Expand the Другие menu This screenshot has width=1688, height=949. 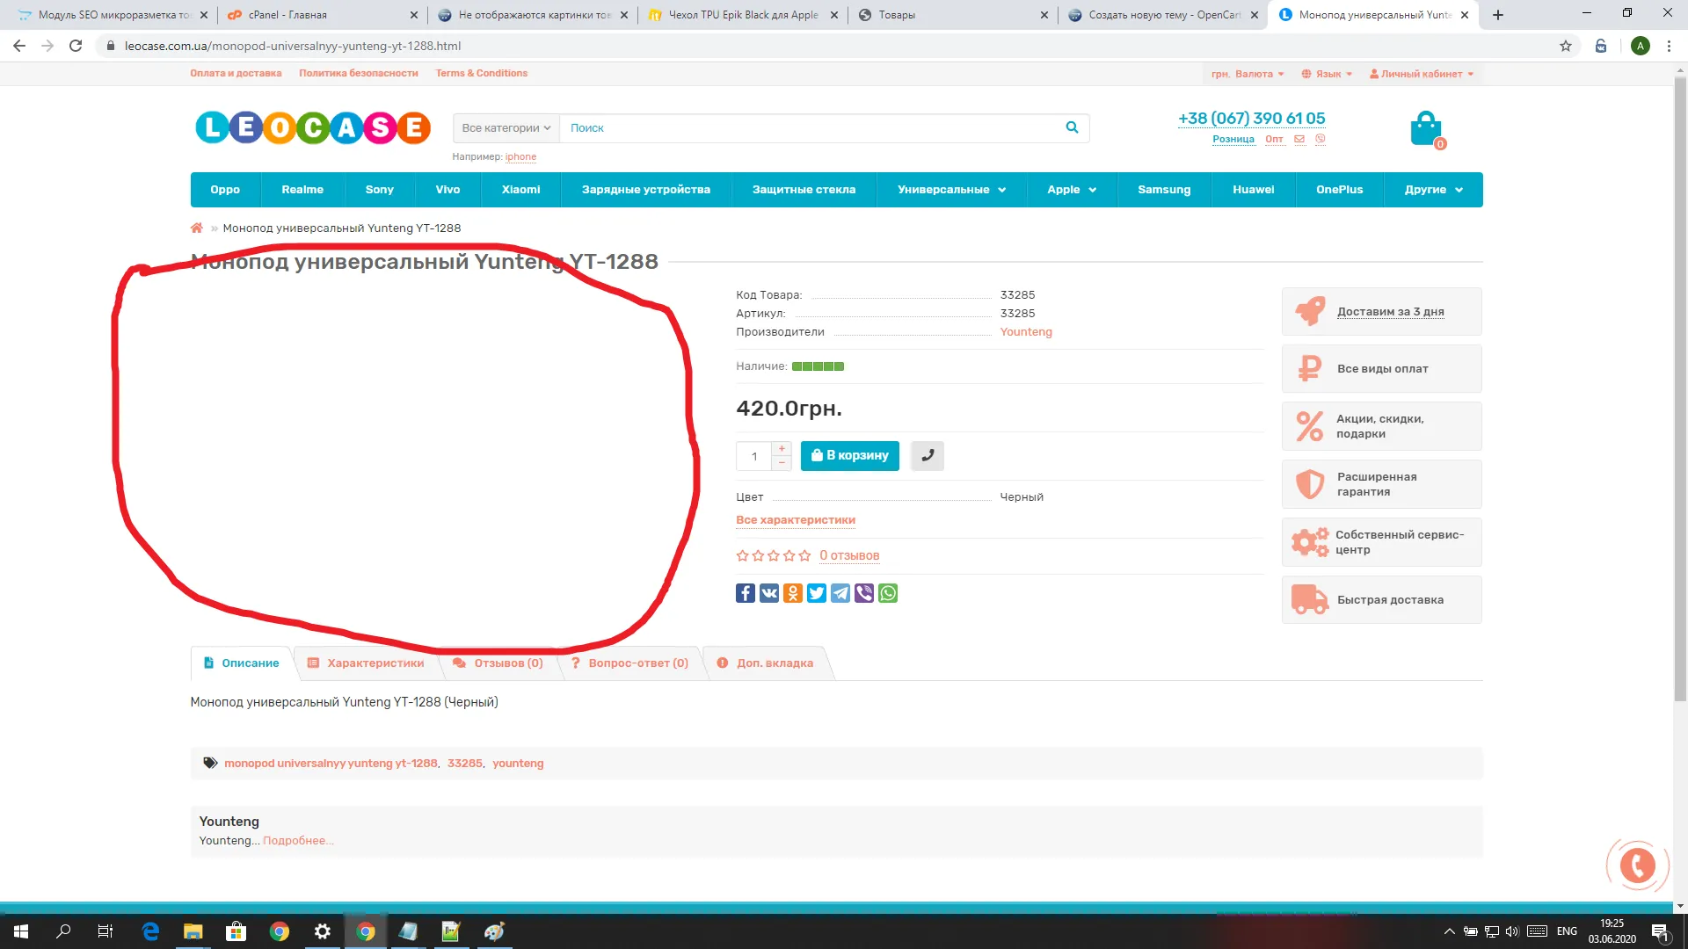click(x=1433, y=190)
